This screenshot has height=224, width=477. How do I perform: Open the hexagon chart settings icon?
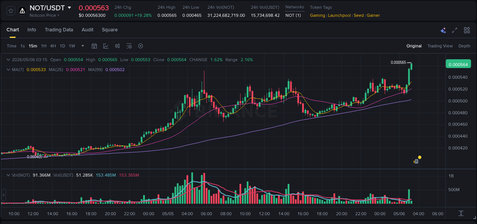point(140,46)
